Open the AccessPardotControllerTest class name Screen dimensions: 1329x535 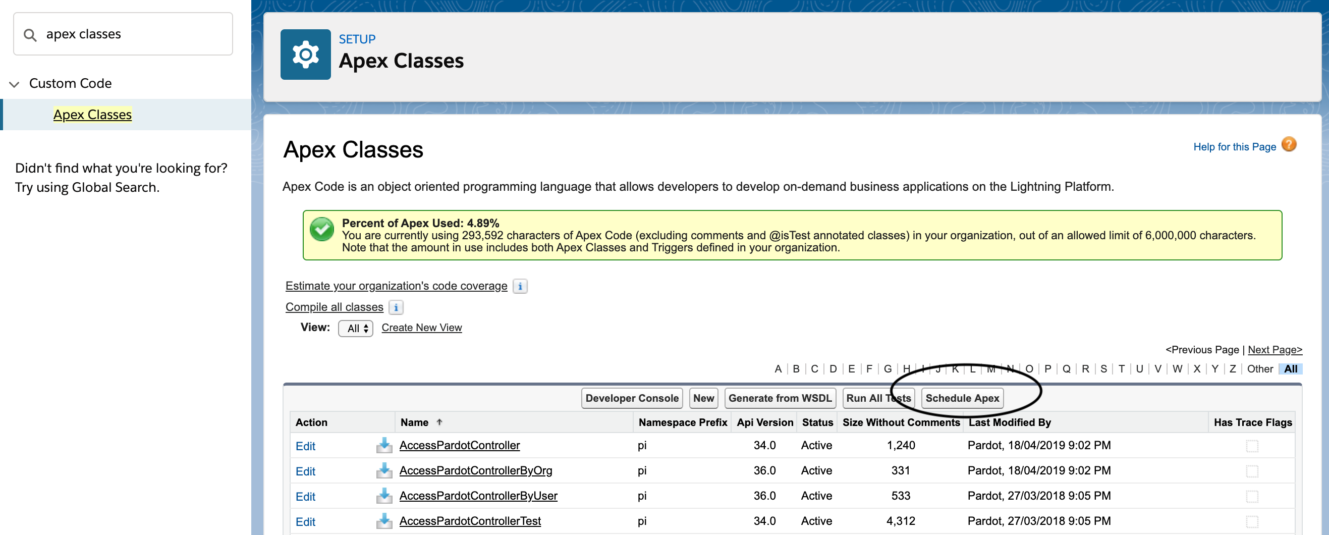coord(469,521)
